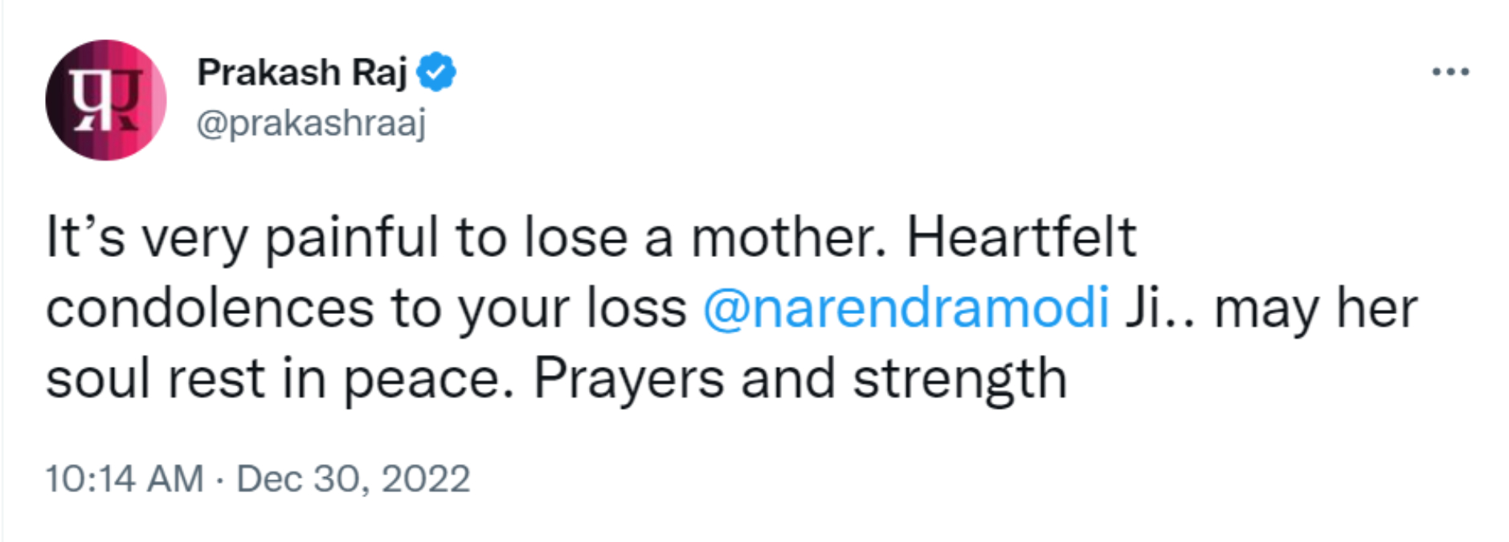
Task: Click the Dec 30, 2022 date
Action: [x=353, y=479]
